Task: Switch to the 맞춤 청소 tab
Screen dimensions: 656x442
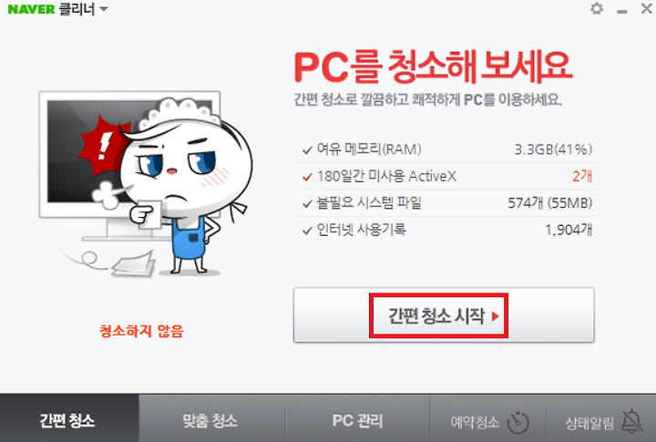Action: pos(211,418)
